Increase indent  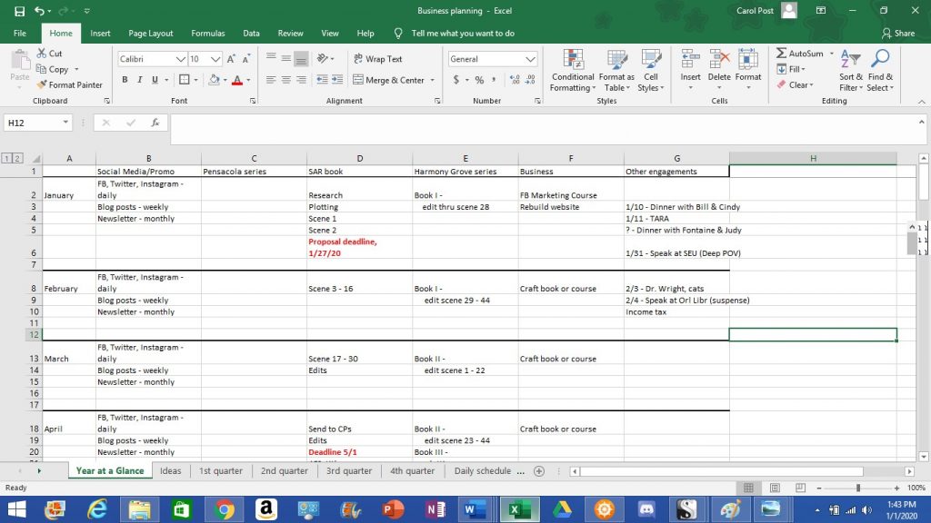[x=337, y=80]
